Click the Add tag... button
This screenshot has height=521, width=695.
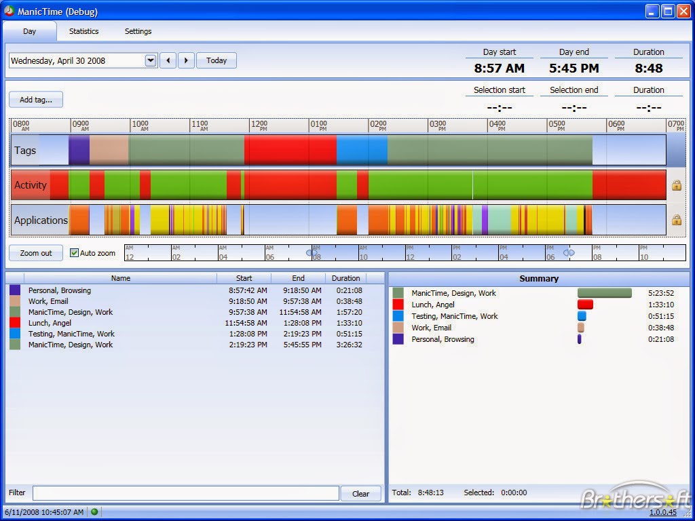[36, 100]
